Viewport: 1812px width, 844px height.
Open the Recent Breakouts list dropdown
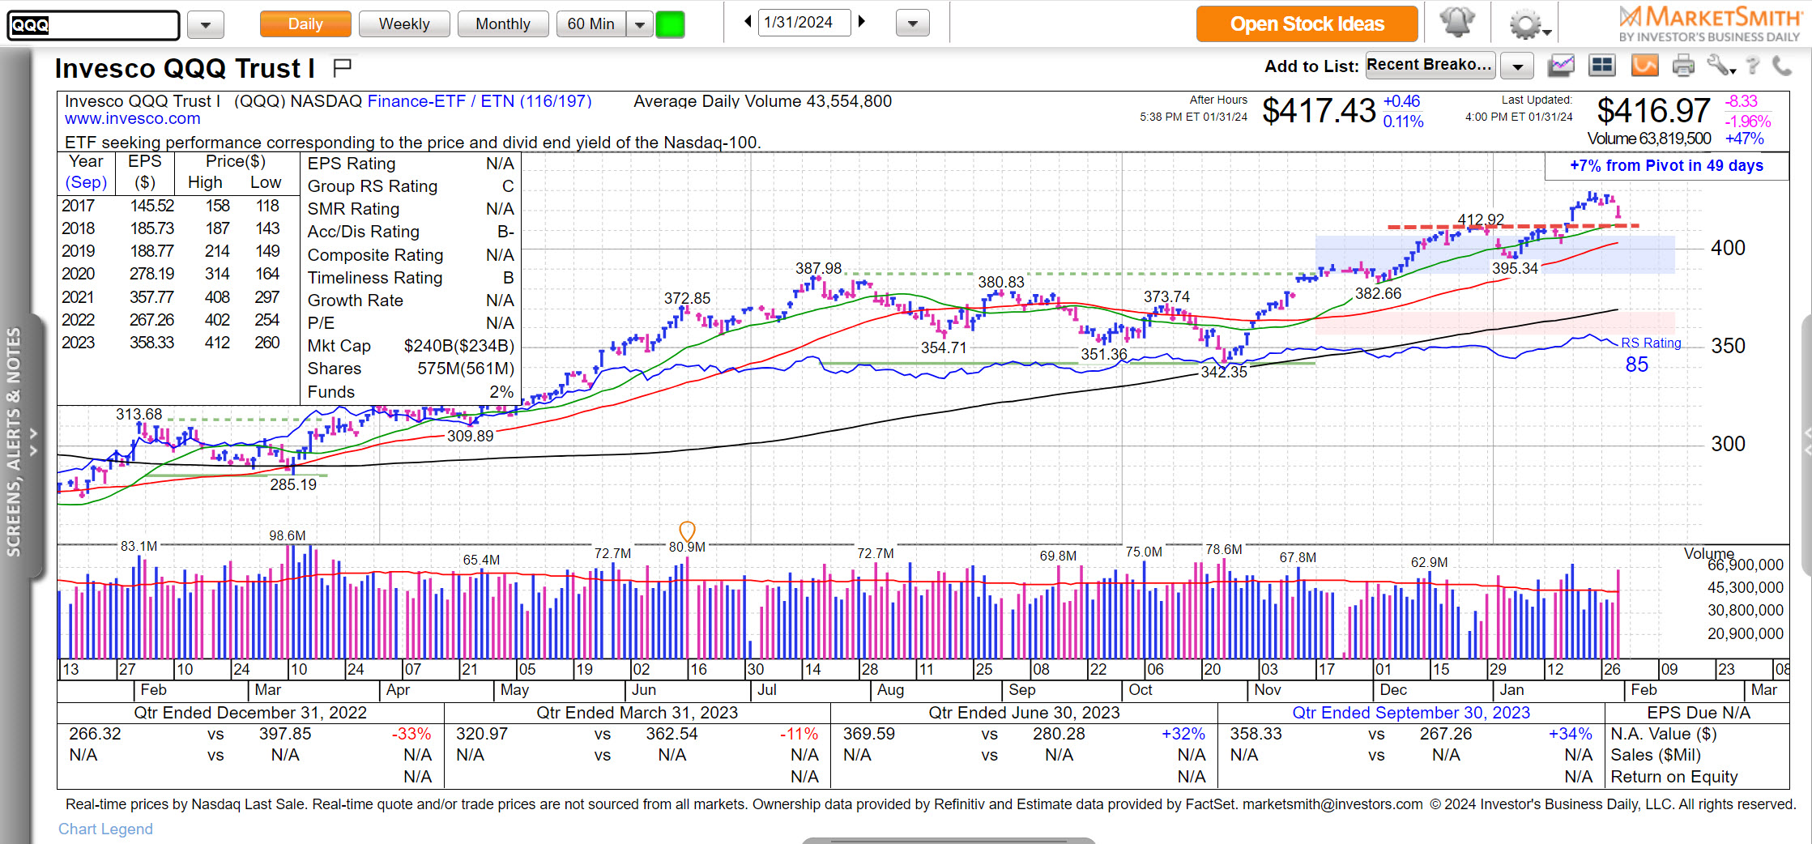(1516, 66)
